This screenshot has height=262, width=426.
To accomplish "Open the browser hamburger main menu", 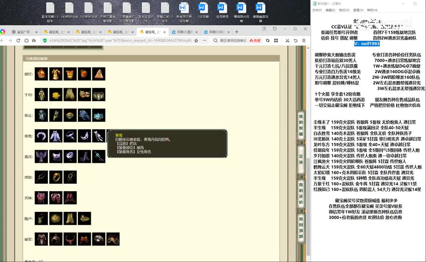I will coord(304,40).
